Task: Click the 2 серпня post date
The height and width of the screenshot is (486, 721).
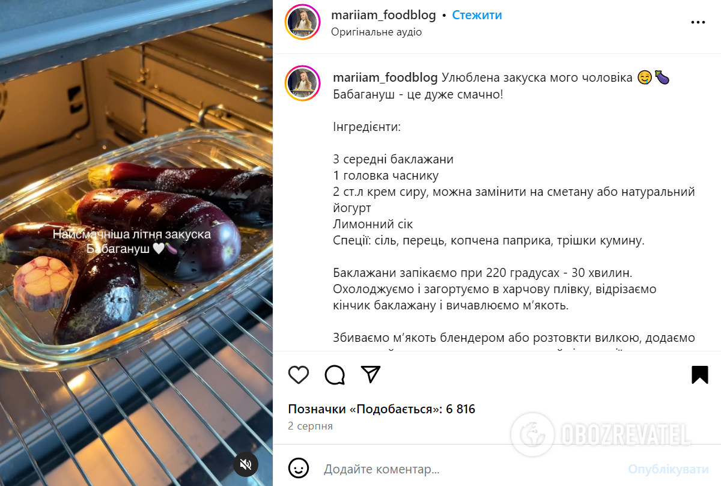Action: tap(310, 426)
